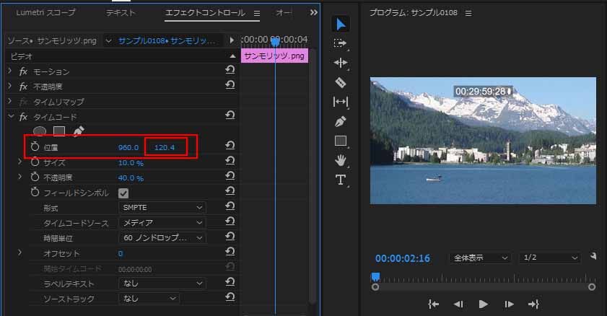Switch to the Lumetri スコープ tab

[x=45, y=13]
